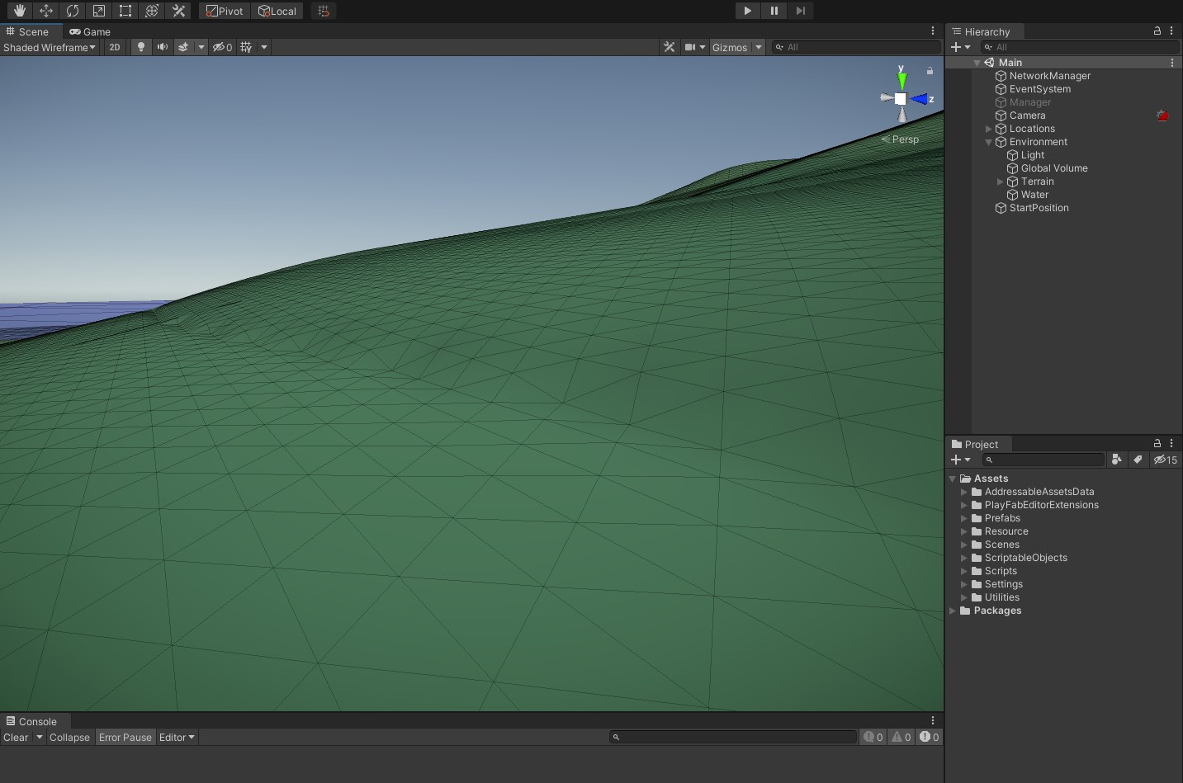This screenshot has width=1183, height=783.
Task: Toggle scene effects (skybox, fog)
Action: pos(183,47)
